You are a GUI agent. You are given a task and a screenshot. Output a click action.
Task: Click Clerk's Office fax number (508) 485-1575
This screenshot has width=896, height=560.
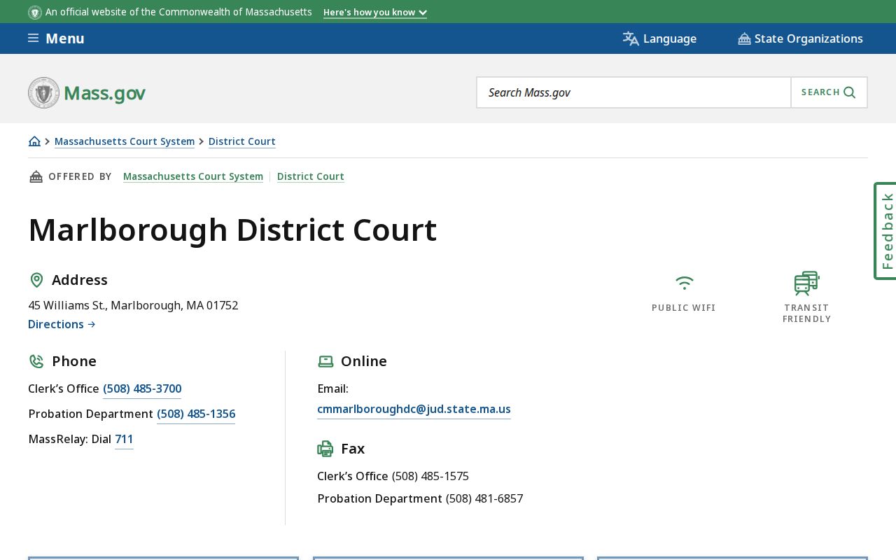pos(430,476)
